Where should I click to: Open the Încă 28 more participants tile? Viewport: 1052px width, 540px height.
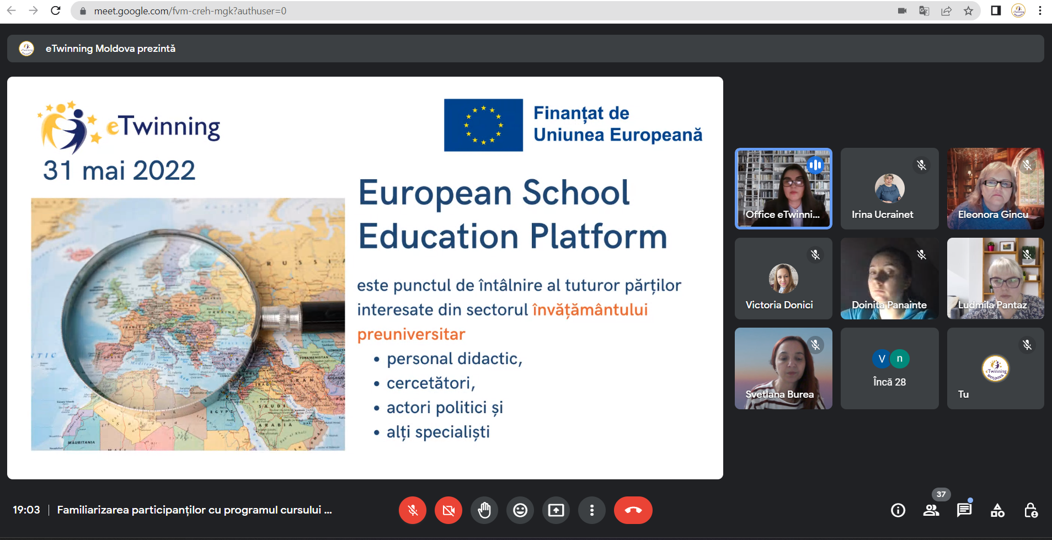coord(889,368)
